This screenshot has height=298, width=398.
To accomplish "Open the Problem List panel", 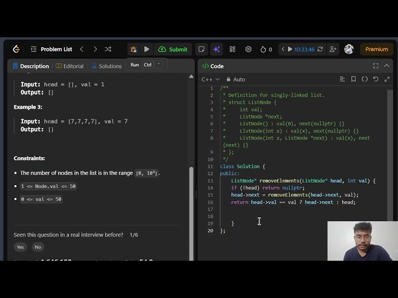I will (52, 49).
